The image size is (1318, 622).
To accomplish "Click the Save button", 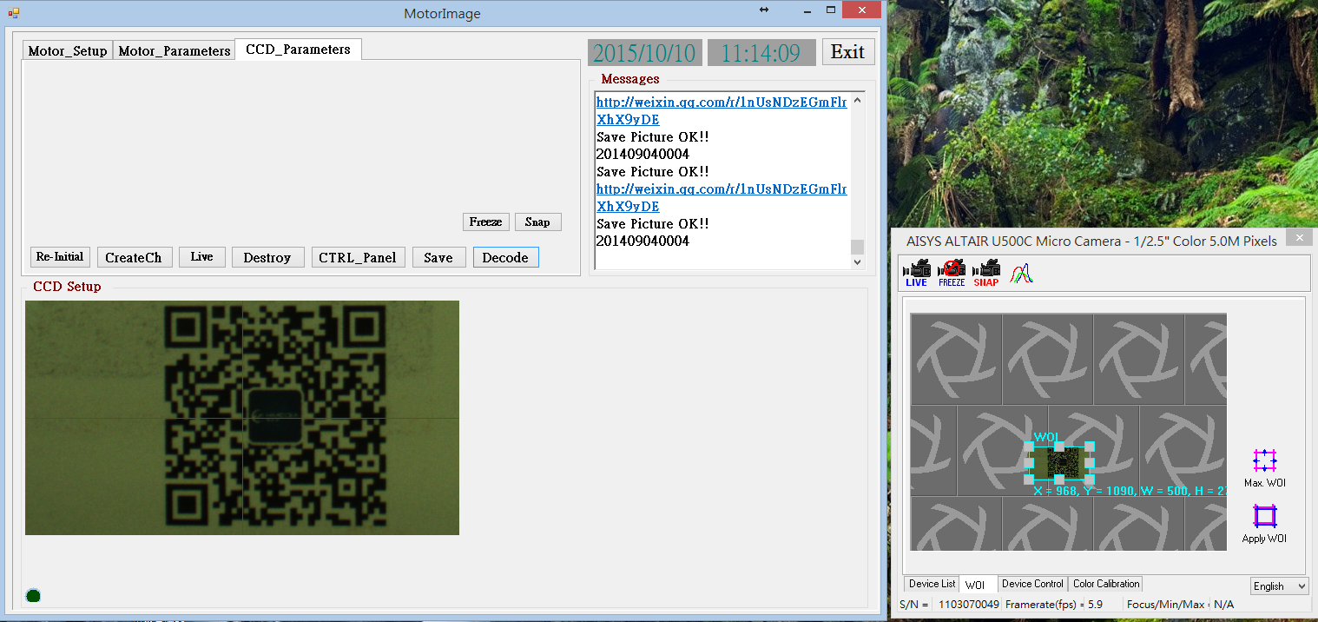I will [438, 257].
